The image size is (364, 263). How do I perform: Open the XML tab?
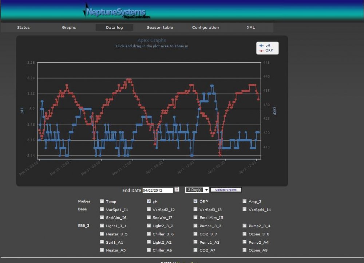point(250,27)
